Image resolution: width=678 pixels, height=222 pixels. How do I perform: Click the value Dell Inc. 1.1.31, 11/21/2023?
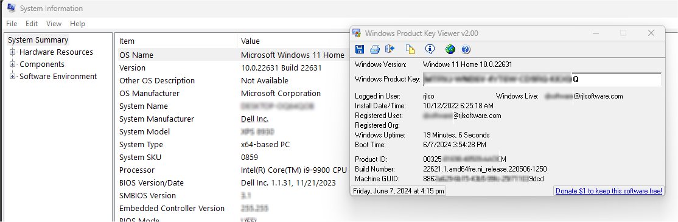click(x=288, y=182)
